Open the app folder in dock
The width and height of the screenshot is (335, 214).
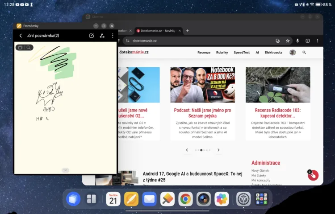point(261,199)
